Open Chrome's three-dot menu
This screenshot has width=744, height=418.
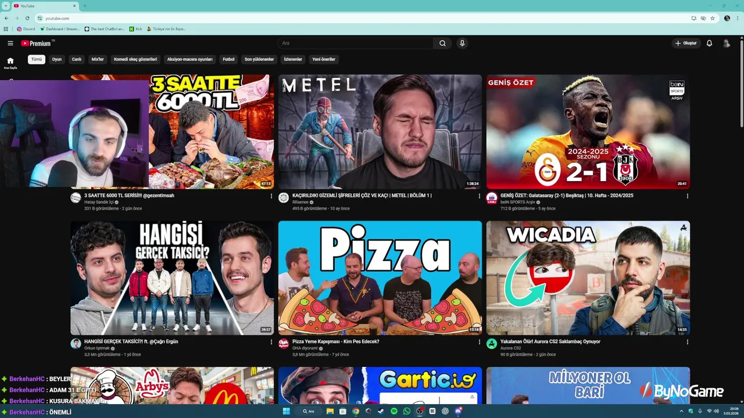[737, 18]
